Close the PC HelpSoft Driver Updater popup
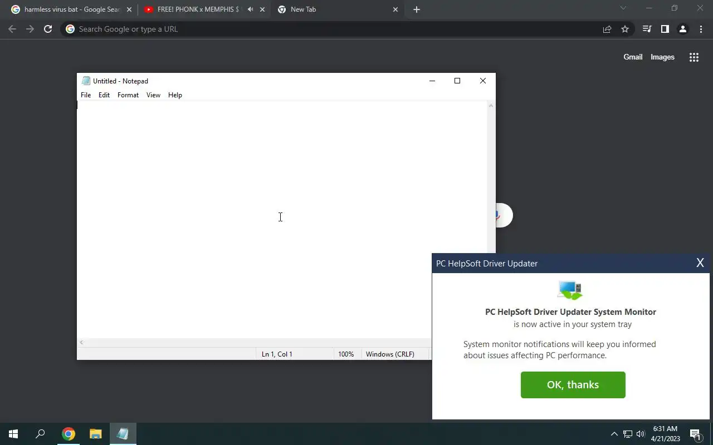713x445 pixels. tap(700, 263)
